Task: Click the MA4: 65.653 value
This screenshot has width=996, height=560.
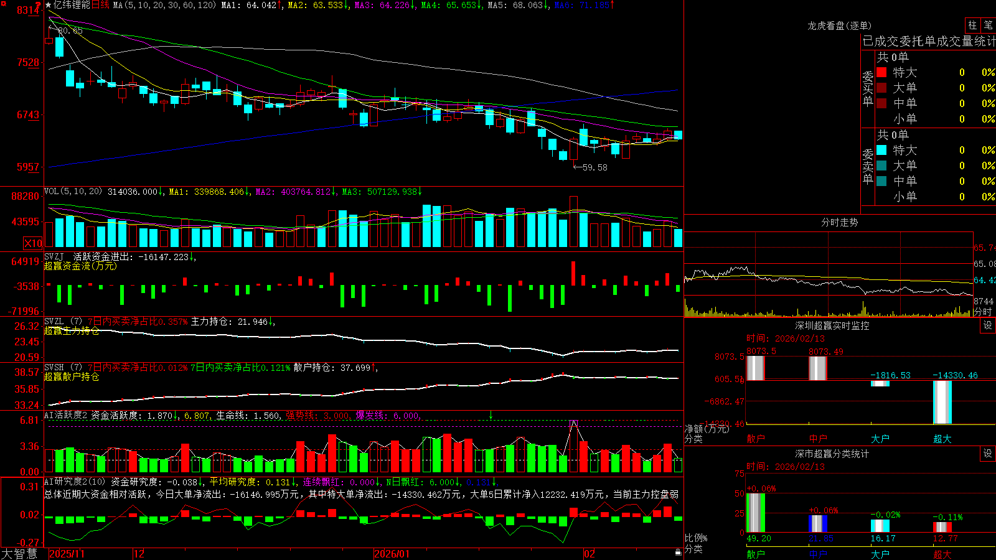Action: [x=448, y=5]
